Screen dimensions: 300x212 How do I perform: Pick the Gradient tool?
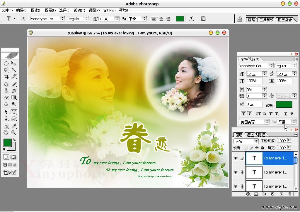(x=14, y=97)
